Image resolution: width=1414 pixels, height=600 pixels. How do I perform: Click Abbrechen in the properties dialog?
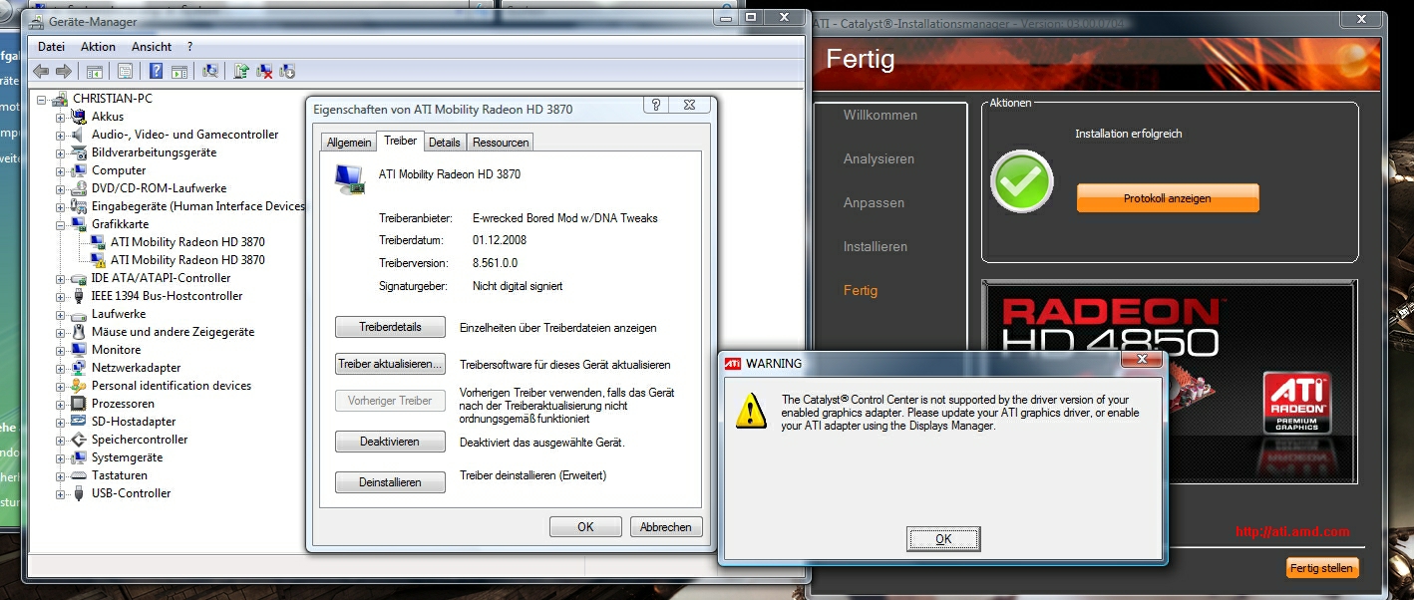(x=666, y=527)
